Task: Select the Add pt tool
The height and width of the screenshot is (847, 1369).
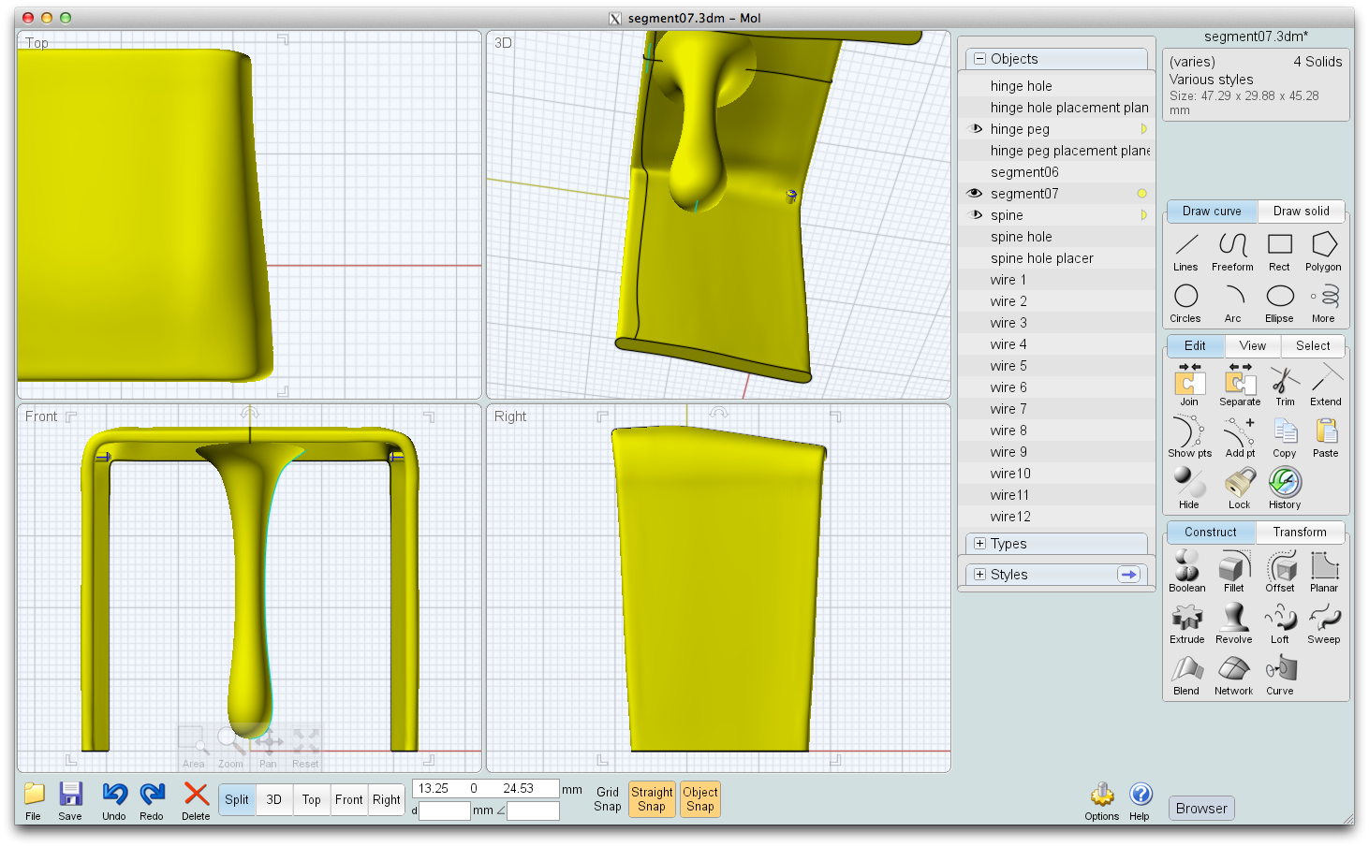Action: 1240,436
